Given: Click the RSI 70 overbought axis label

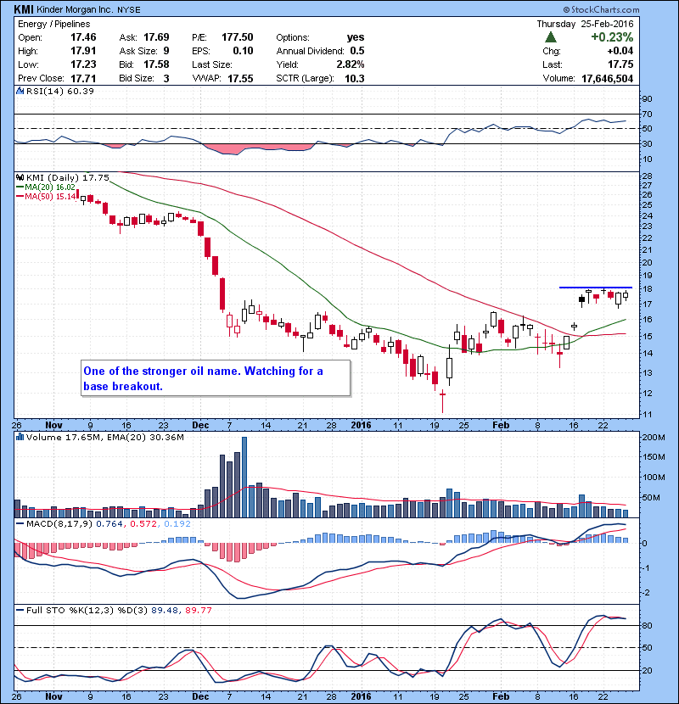Looking at the screenshot, I should tap(647, 114).
